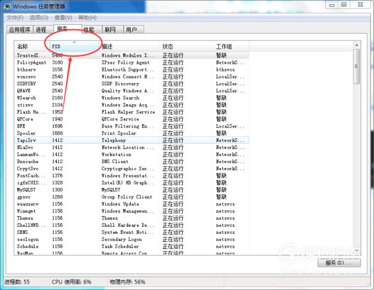
Task: Sort services by PID column header
Action: [75, 46]
